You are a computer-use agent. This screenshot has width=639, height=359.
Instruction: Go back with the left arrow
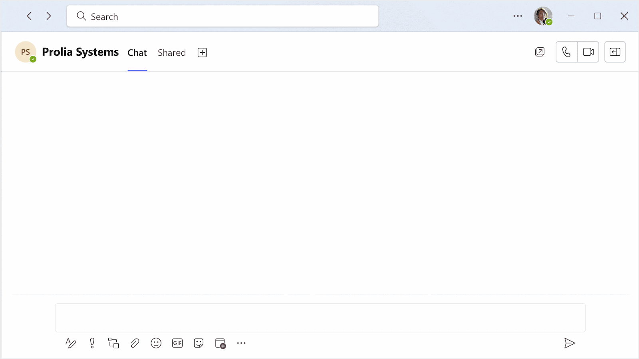29,16
